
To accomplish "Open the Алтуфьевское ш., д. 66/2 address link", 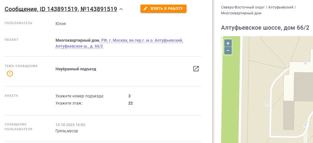I will click(79, 47).
